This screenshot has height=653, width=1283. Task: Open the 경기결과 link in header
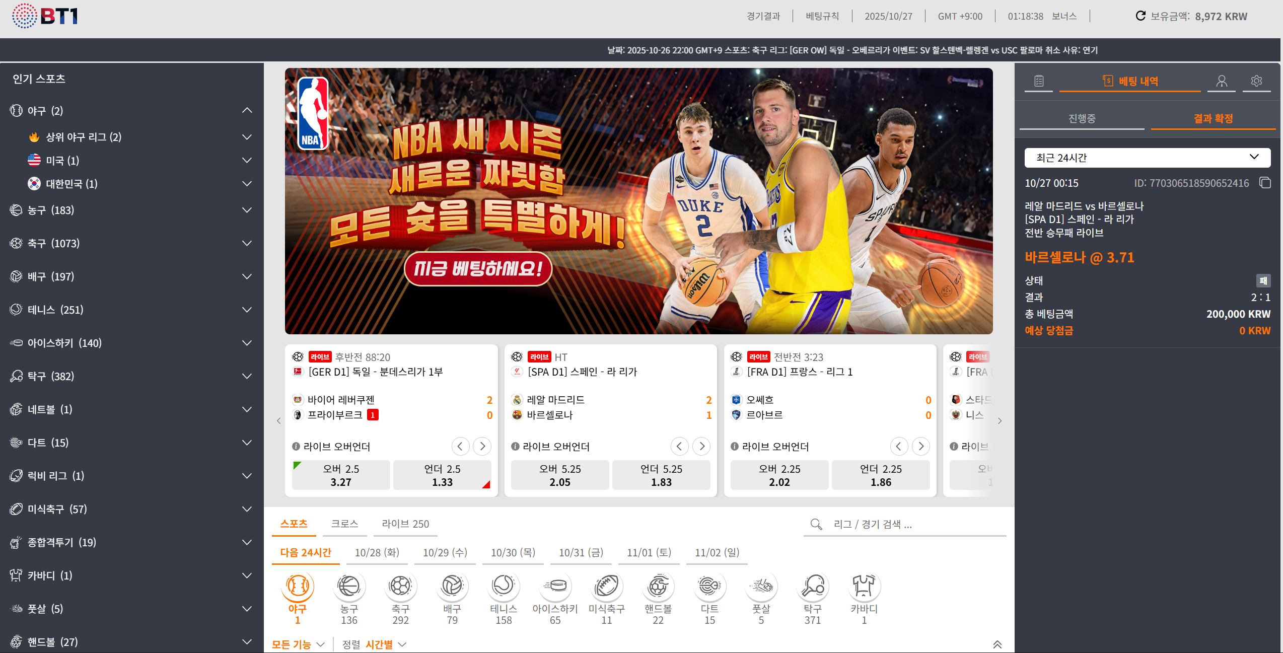click(x=763, y=16)
